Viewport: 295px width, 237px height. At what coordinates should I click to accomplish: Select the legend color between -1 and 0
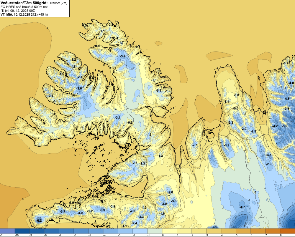coord(155,231)
